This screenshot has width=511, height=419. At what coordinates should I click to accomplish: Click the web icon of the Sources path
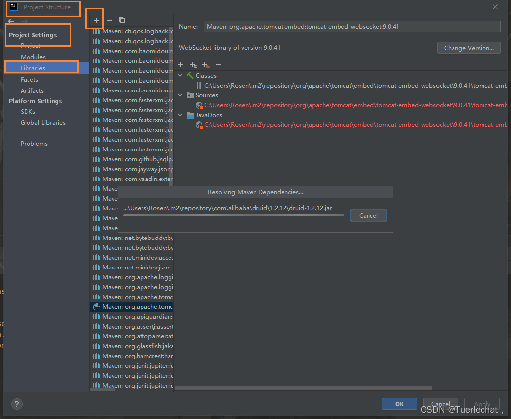tap(199, 105)
